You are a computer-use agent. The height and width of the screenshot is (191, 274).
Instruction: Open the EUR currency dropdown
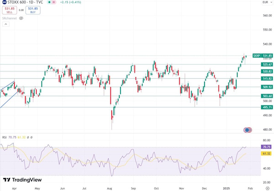[x=267, y=2]
